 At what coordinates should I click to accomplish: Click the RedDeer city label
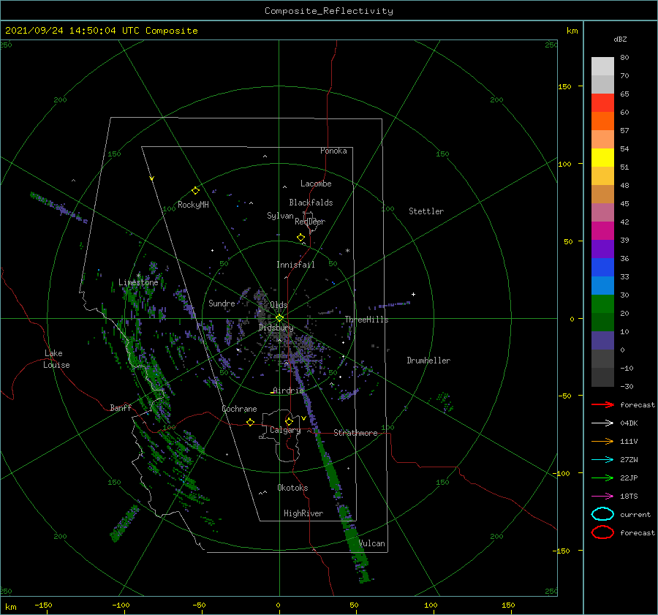coord(310,222)
